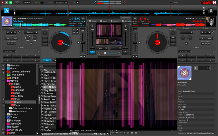Select deck A button
Viewport: 218px width, 136px height.
7,10
